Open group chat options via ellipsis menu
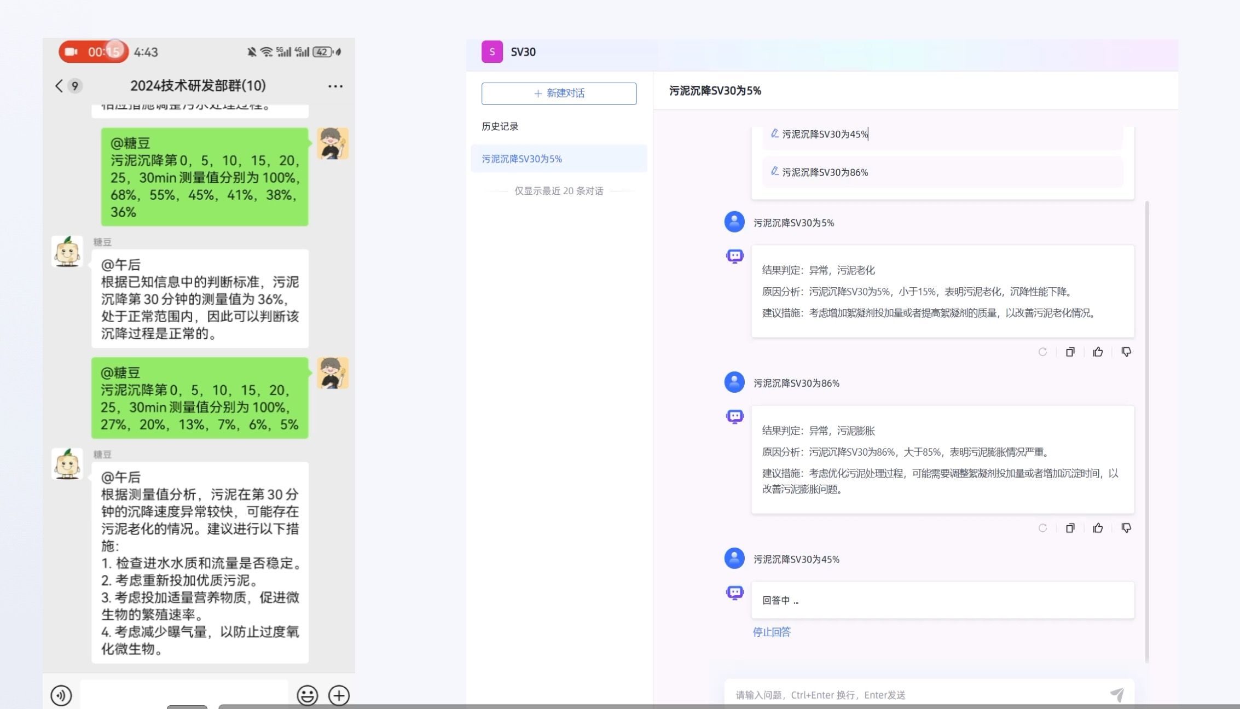This screenshot has width=1240, height=709. pos(335,86)
